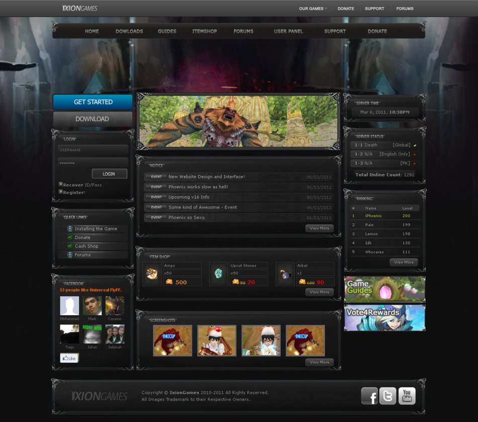Click Casanno's Facebook profile picture

(115, 306)
